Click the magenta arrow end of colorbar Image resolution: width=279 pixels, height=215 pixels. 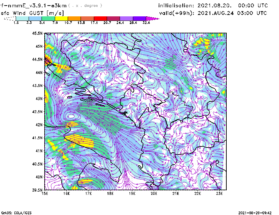152,18
